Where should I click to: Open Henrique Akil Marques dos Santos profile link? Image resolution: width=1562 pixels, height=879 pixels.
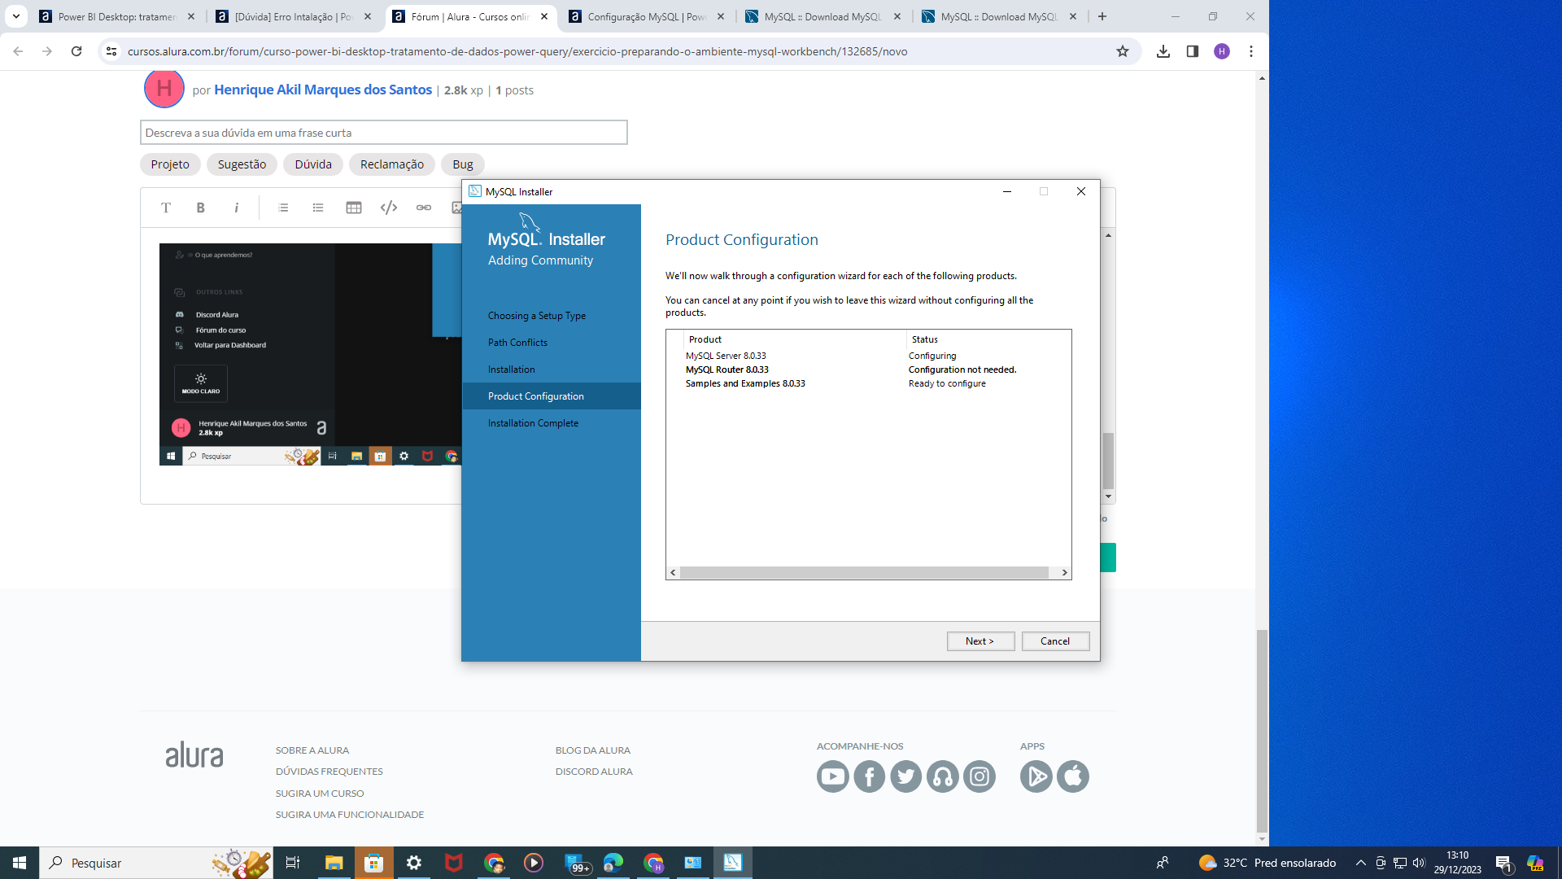point(323,90)
